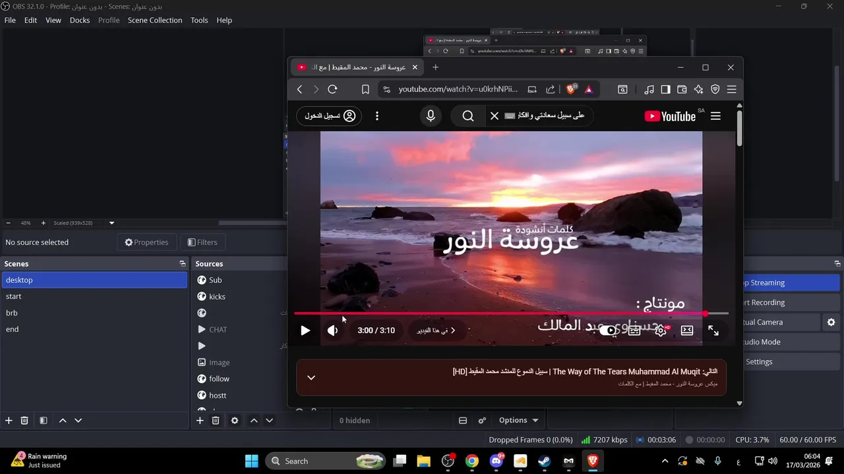Toggle Brave sidebar panel
This screenshot has width=844, height=474.
[666, 90]
